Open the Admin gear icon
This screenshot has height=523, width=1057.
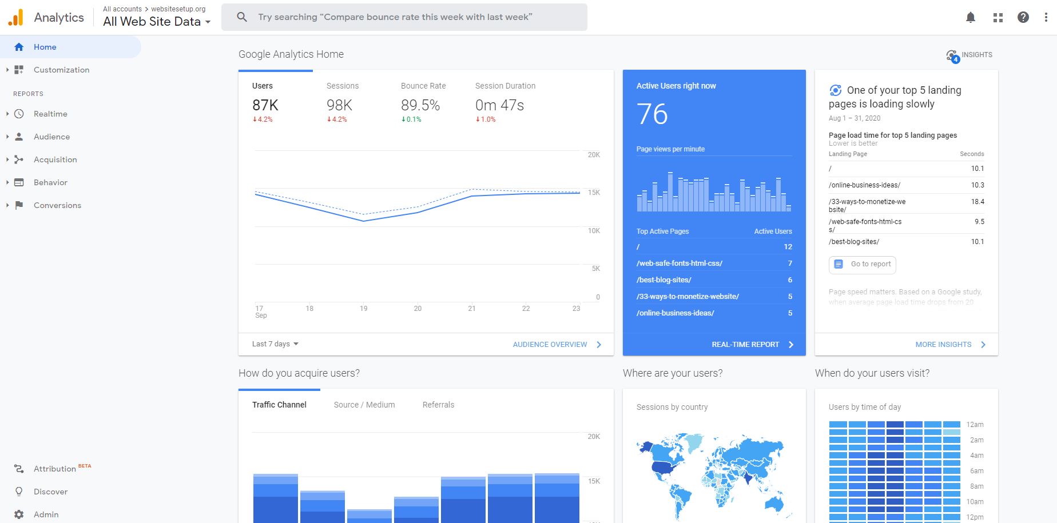point(18,514)
